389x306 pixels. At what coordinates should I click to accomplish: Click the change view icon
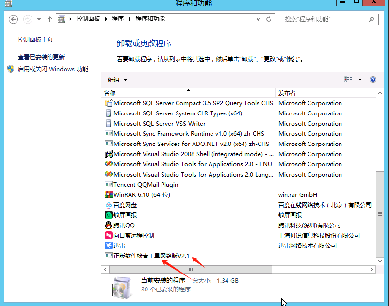pos(348,80)
